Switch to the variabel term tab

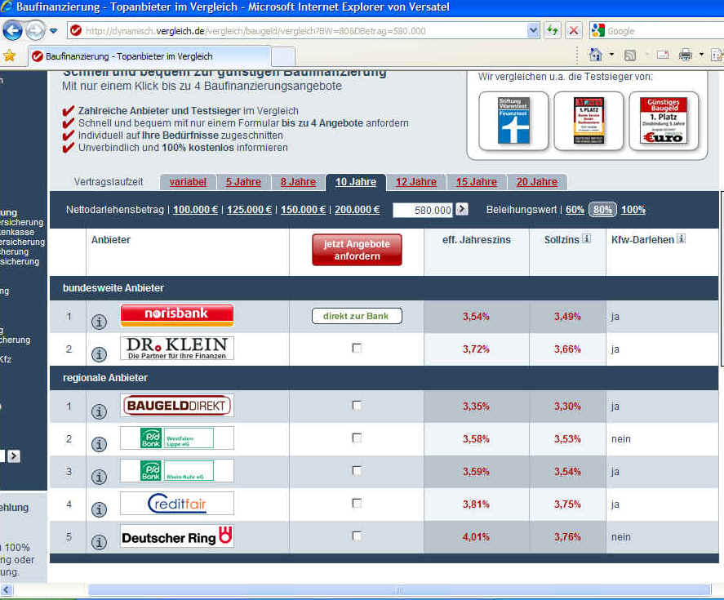[x=188, y=182]
